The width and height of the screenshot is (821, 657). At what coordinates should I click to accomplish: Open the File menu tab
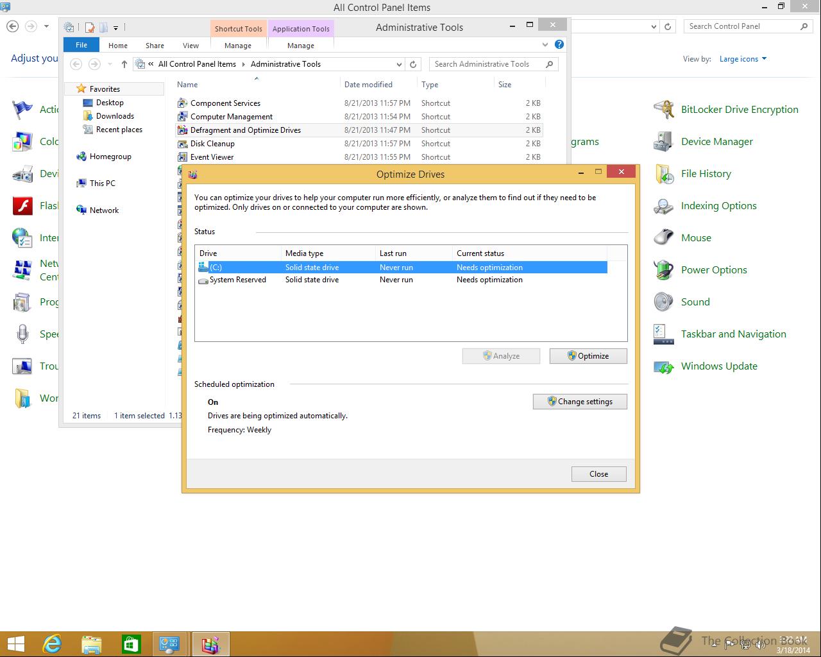coord(81,45)
